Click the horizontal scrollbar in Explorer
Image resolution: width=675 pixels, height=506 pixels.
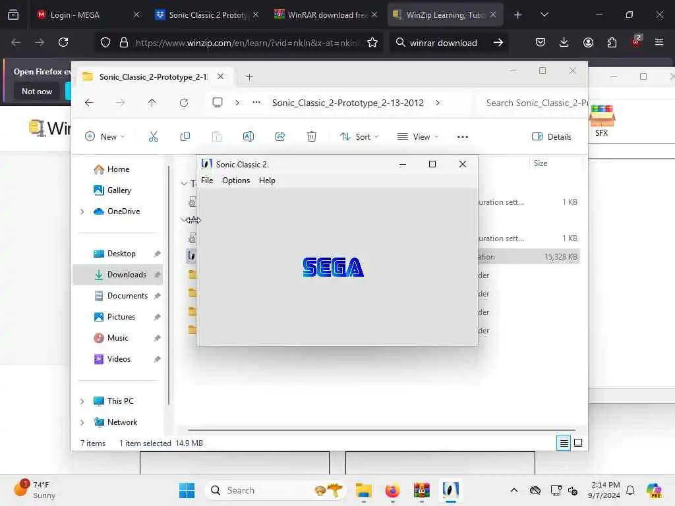(x=382, y=430)
